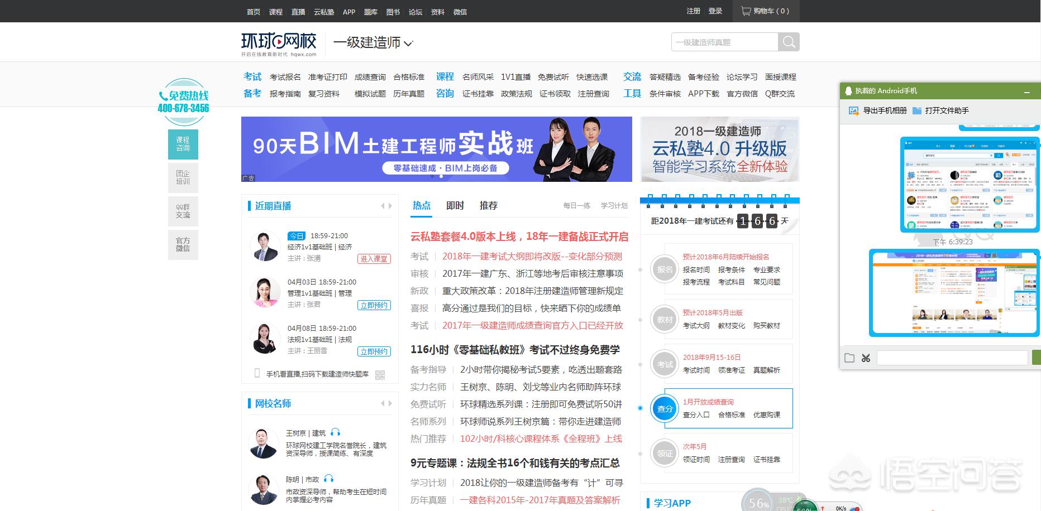Click 报名时间 in the 报名 box
The image size is (1041, 511).
click(x=696, y=269)
